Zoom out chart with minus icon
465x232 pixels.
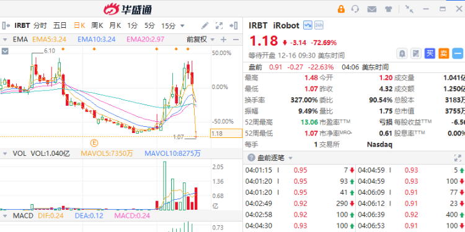tap(236, 40)
